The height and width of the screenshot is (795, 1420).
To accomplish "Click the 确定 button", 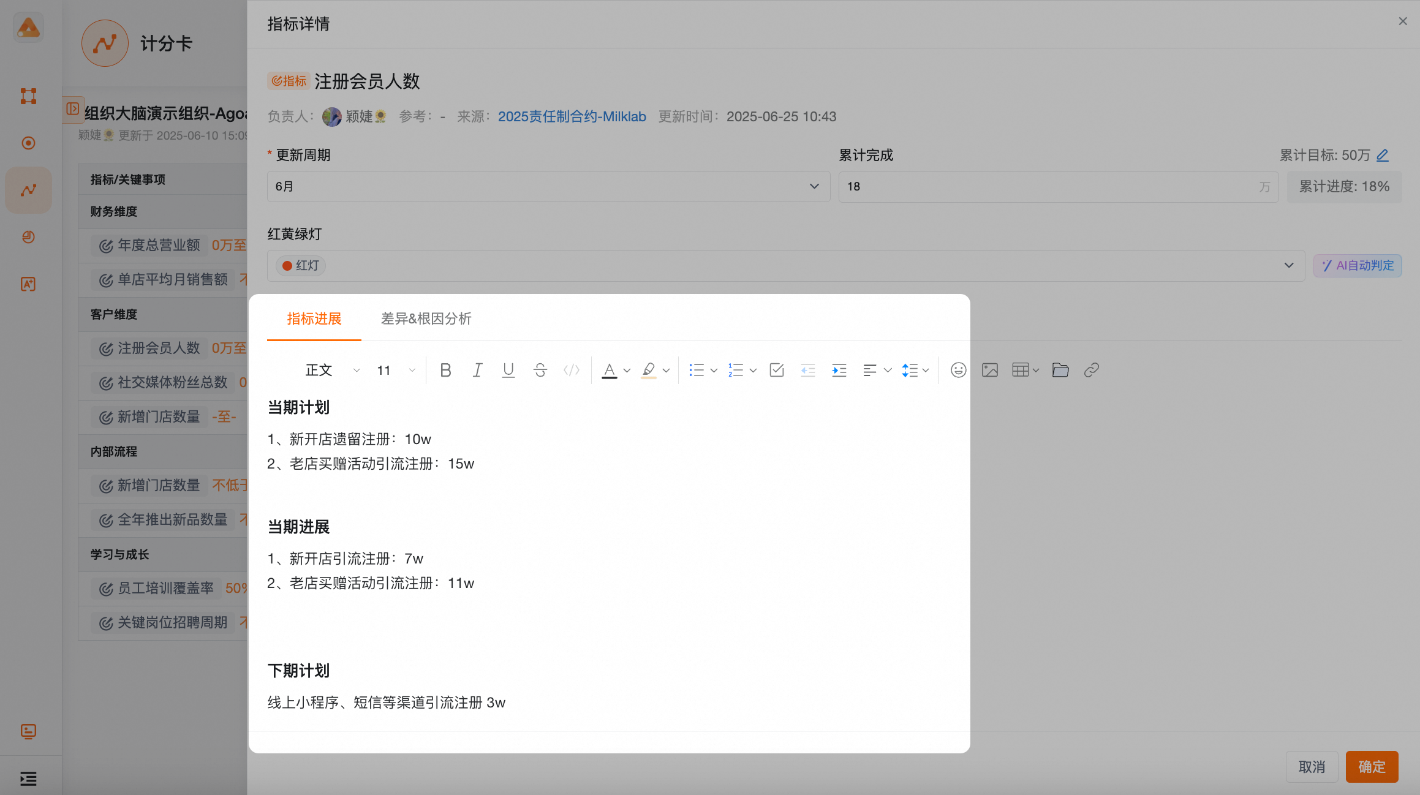I will click(1372, 766).
